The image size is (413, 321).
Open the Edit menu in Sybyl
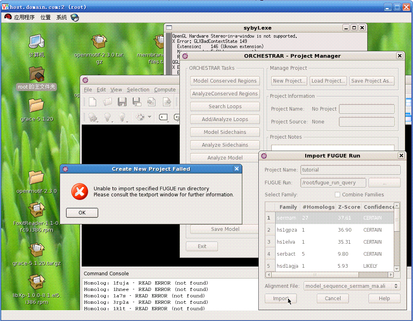point(101,90)
